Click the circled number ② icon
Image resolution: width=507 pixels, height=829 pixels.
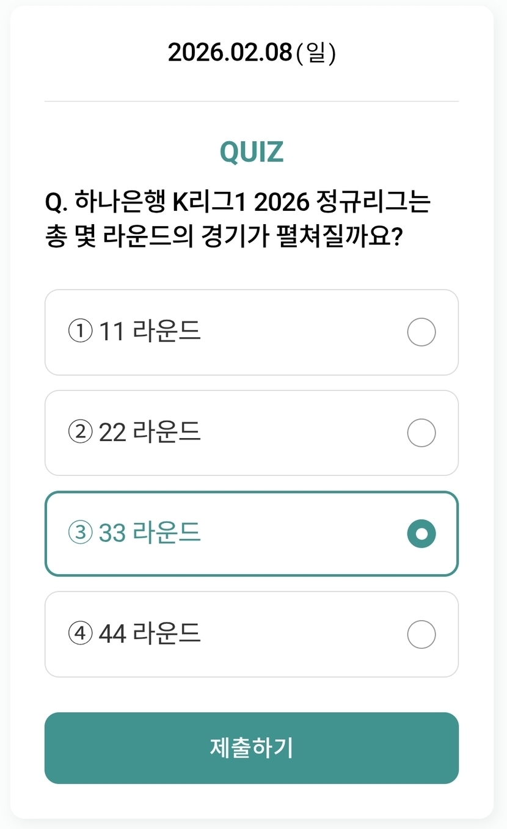79,433
